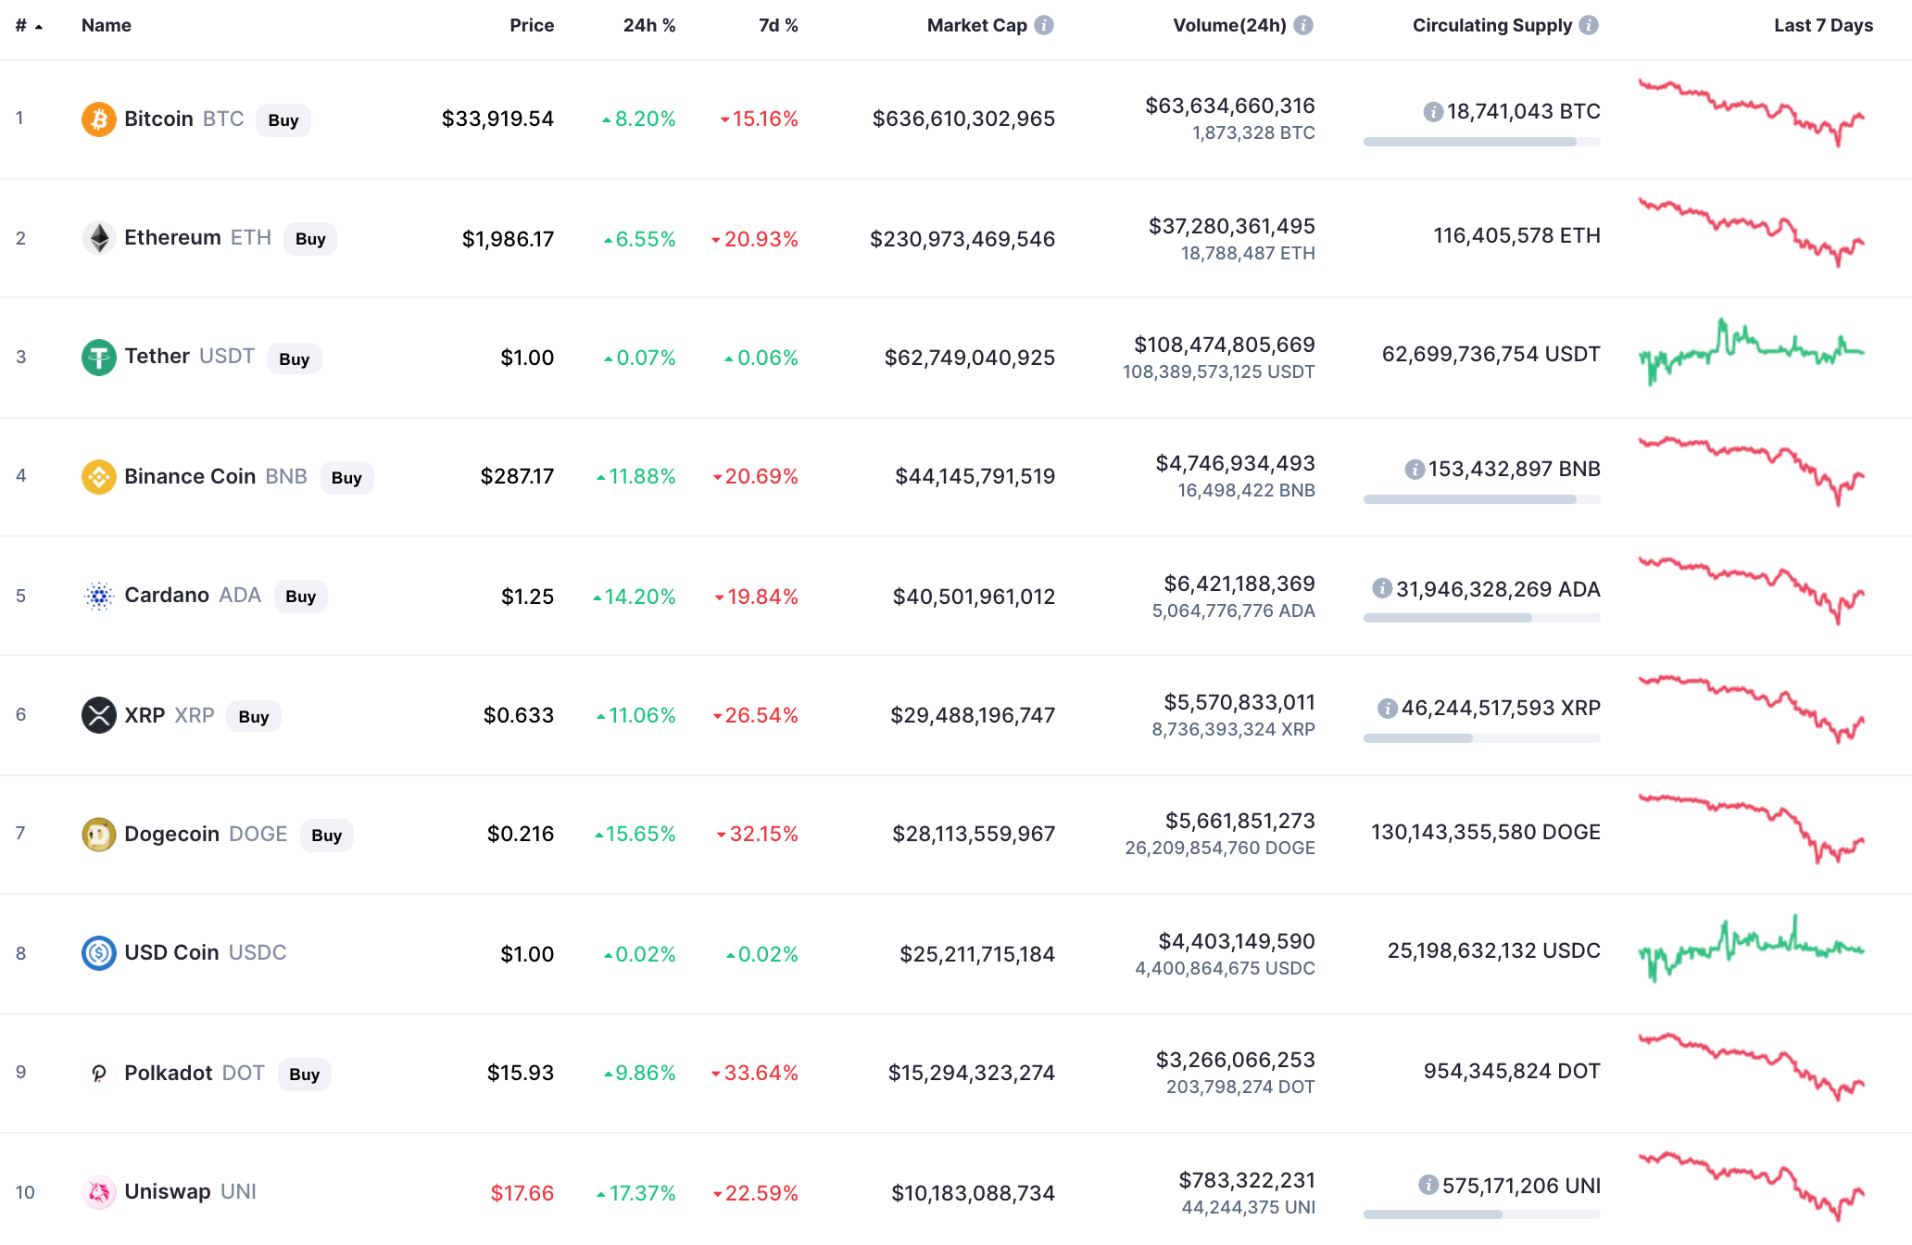1912x1245 pixels.
Task: Open the Volume(24h) info icon
Action: pyautogui.click(x=1303, y=25)
